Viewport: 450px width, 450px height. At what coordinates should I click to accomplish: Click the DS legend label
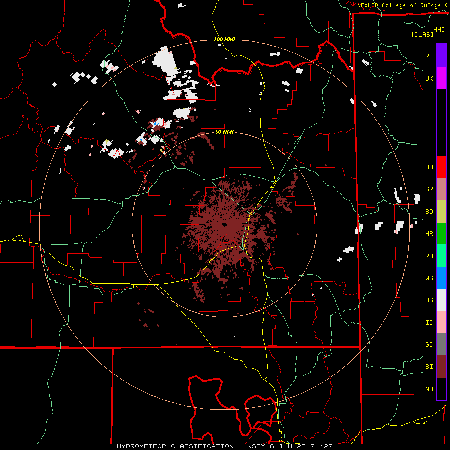click(429, 300)
